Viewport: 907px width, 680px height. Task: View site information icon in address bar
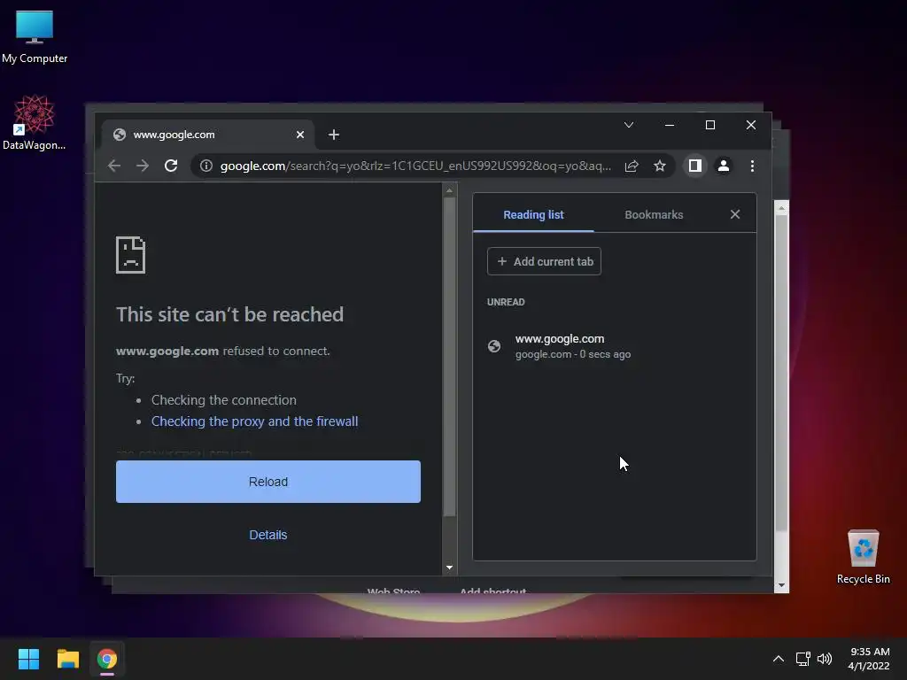(205, 166)
